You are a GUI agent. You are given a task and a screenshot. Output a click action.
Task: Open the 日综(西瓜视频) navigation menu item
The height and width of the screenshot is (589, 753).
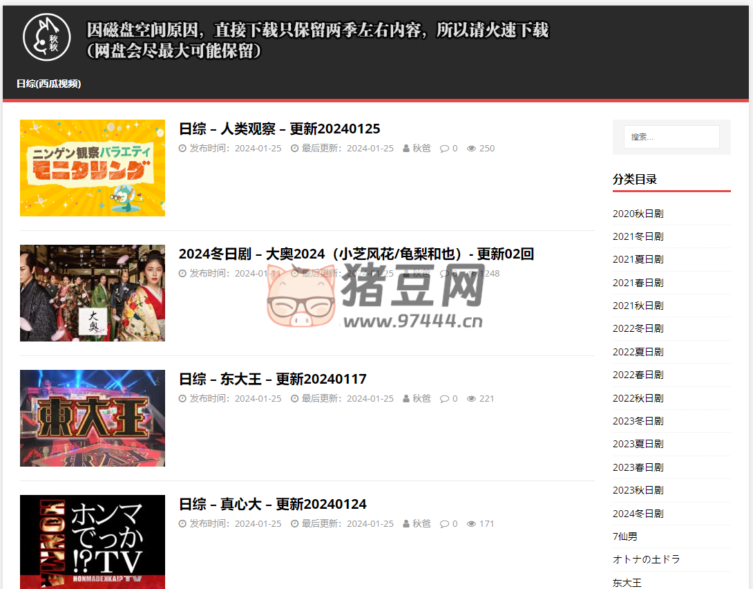pos(48,84)
